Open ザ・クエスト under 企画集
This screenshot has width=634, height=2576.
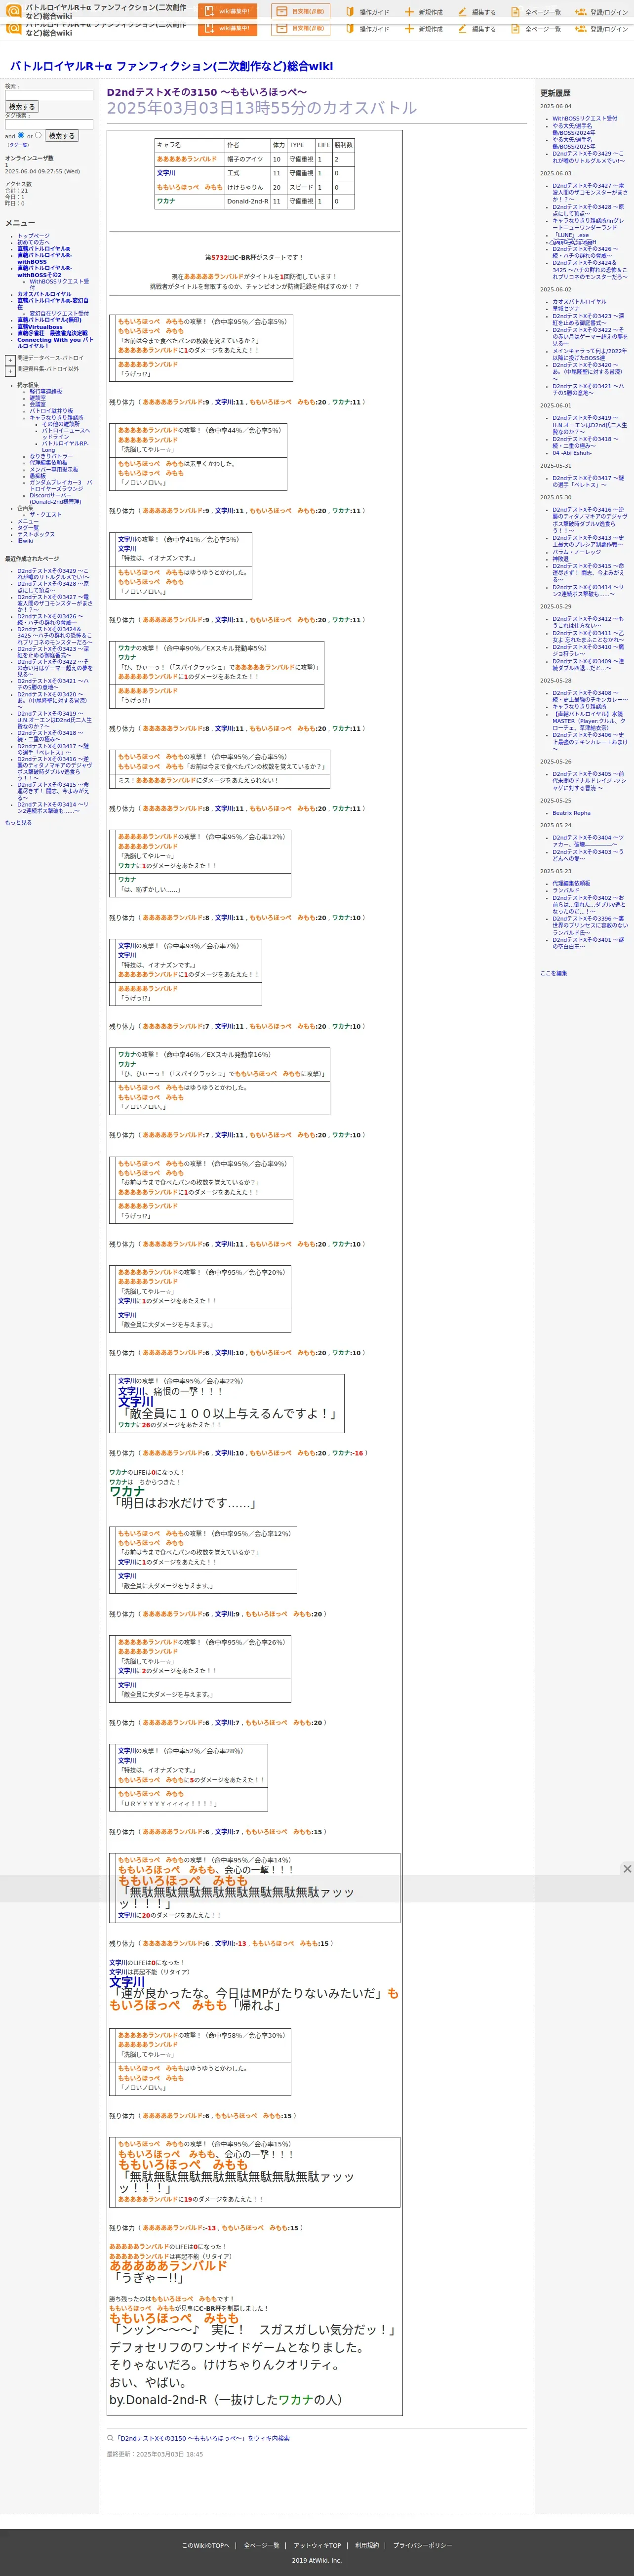45,515
